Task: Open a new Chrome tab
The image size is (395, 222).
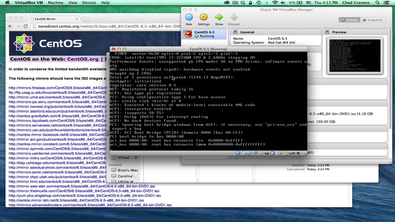Action: [86, 19]
